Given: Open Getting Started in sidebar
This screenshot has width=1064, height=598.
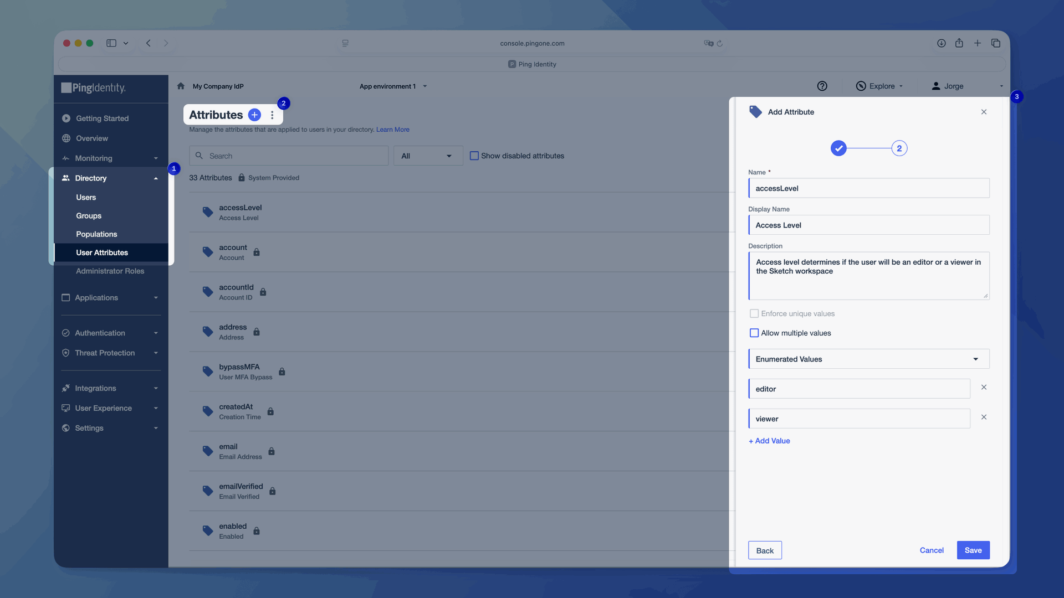Looking at the screenshot, I should 111,118.
